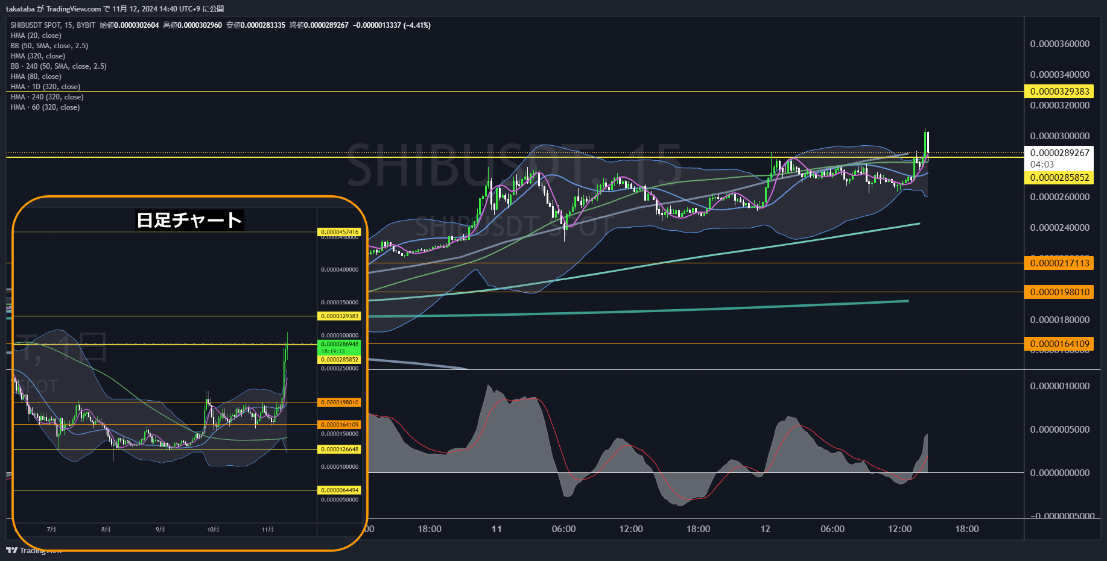The height and width of the screenshot is (561, 1107).
Task: Click the orange 0.0000164109 label on main price axis
Action: click(x=1059, y=344)
